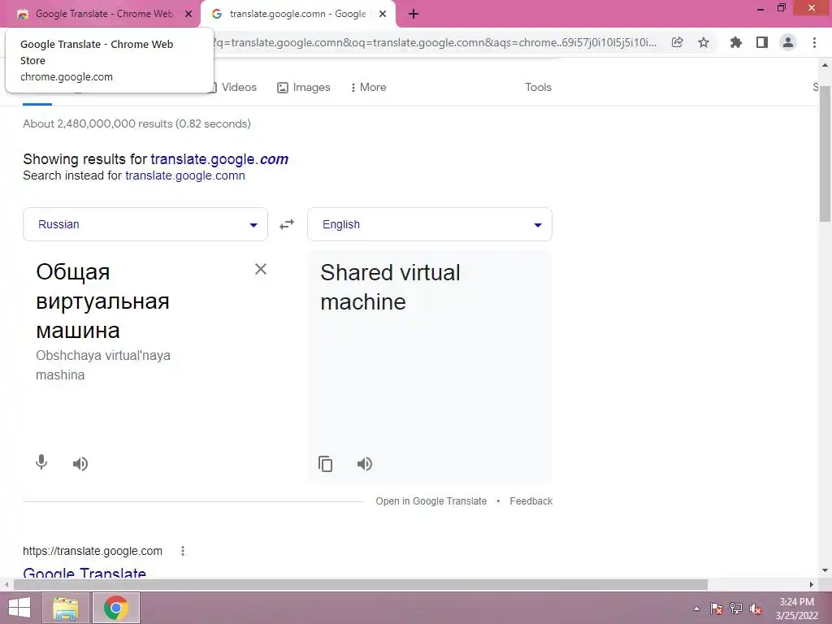Switch to the Images search tab
832x624 pixels.
(x=304, y=87)
